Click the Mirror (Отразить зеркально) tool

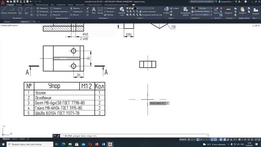point(59,11)
